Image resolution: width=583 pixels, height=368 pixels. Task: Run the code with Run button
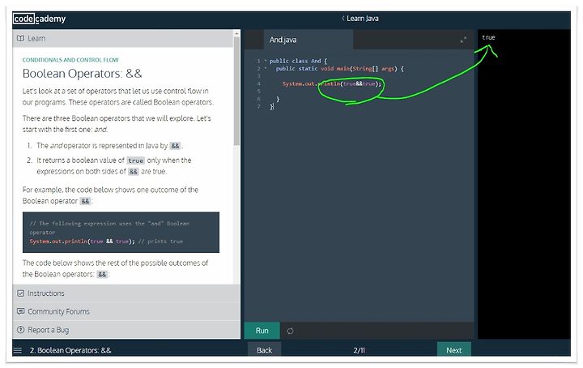pos(262,331)
